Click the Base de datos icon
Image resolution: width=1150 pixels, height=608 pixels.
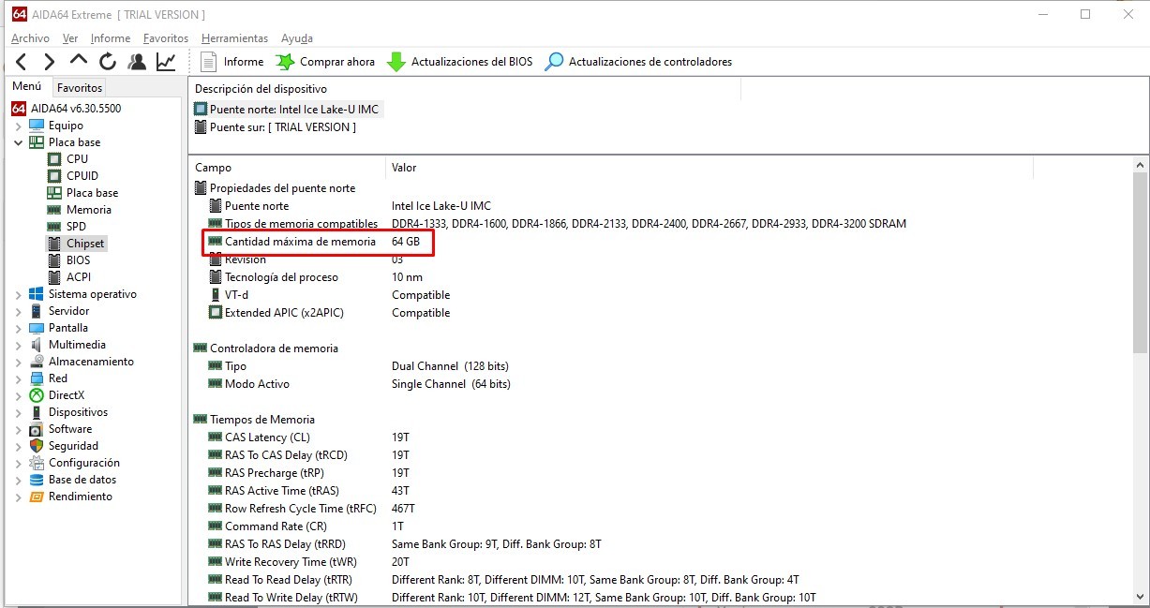37,480
